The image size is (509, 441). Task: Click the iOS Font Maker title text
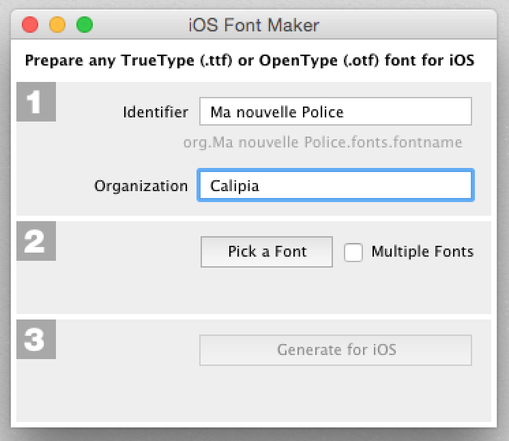point(254,26)
